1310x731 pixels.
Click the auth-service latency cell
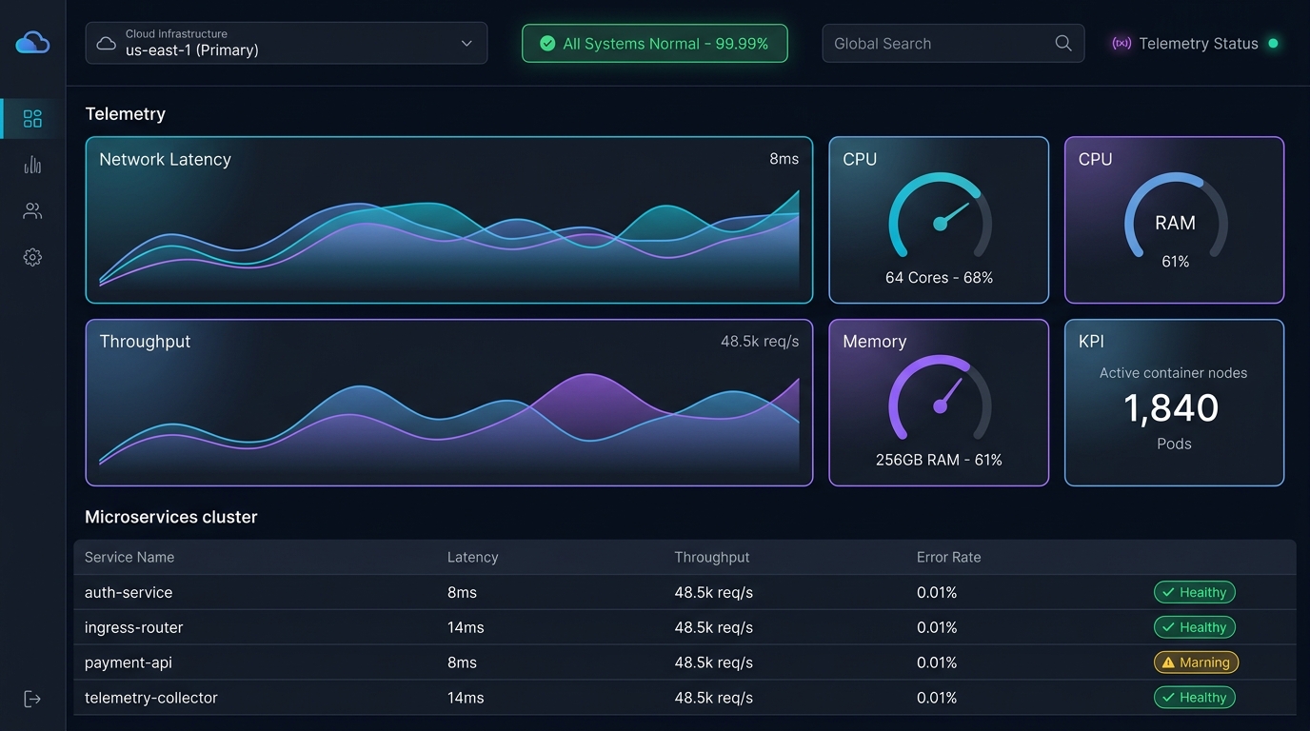[462, 592]
